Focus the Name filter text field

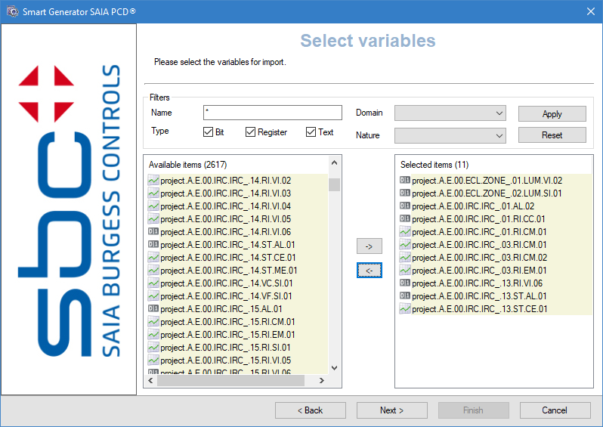point(272,113)
